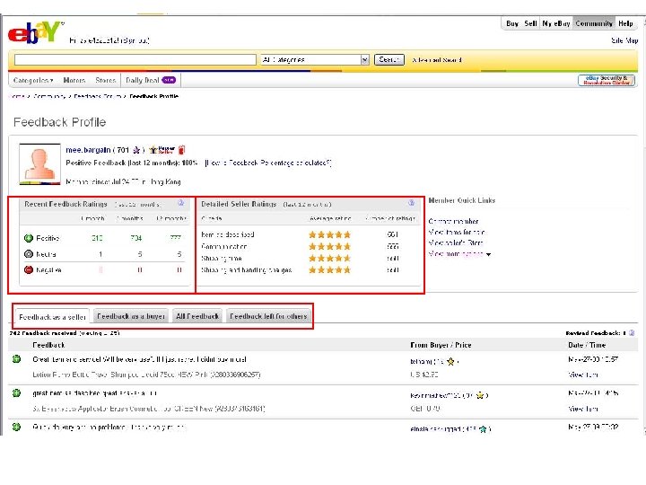Viewport: 646px width, 485px height.
Task: Open the View seller's Store link
Action: [455, 242]
